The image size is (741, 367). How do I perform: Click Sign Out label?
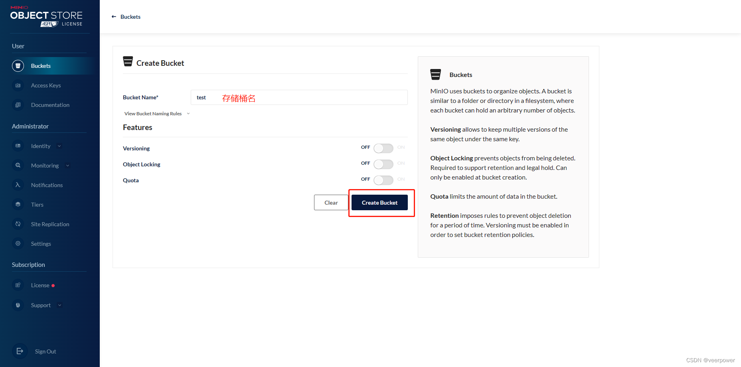(45, 351)
